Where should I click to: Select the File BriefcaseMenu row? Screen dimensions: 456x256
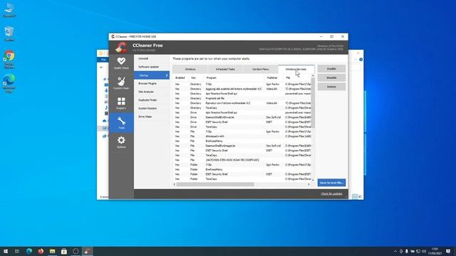(242, 141)
